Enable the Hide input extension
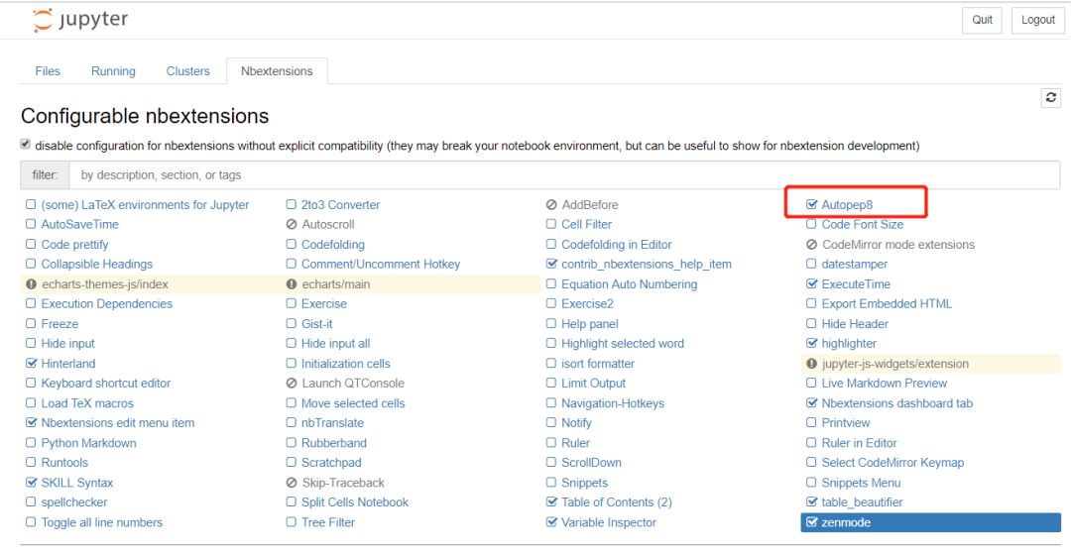The image size is (1071, 555). tap(31, 343)
